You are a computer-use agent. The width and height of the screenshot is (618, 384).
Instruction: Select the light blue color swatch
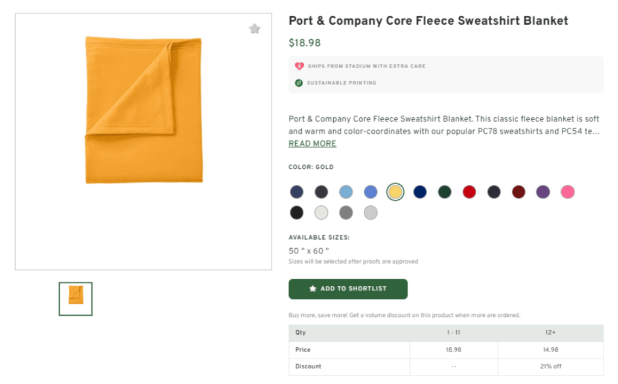coord(346,191)
